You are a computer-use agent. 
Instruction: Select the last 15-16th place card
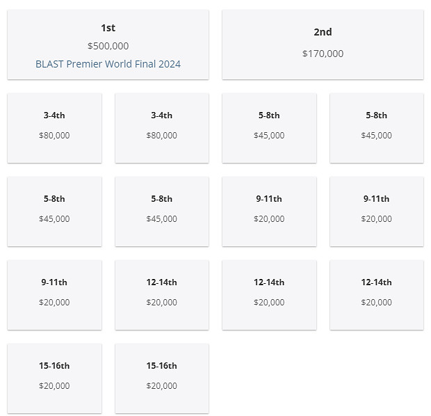pyautogui.click(x=161, y=378)
